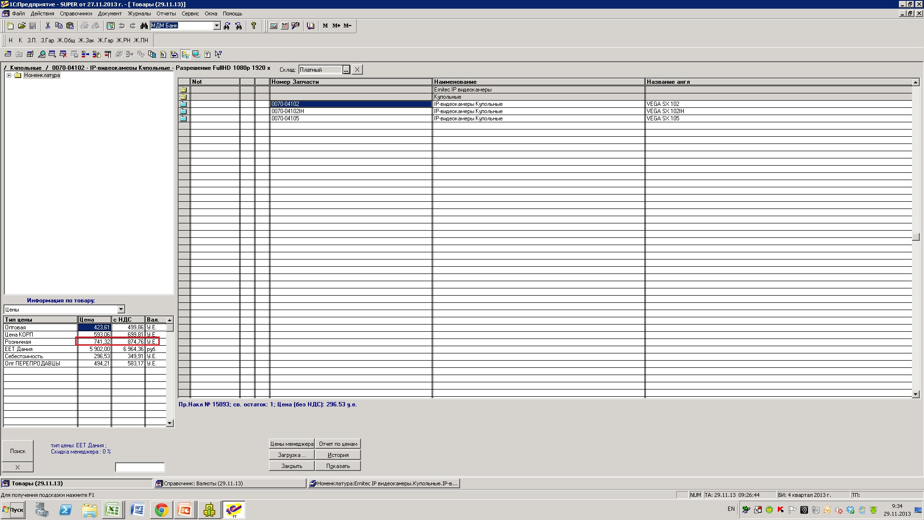Click the context help arrow-question icon
The height and width of the screenshot is (520, 924).
tap(218, 54)
